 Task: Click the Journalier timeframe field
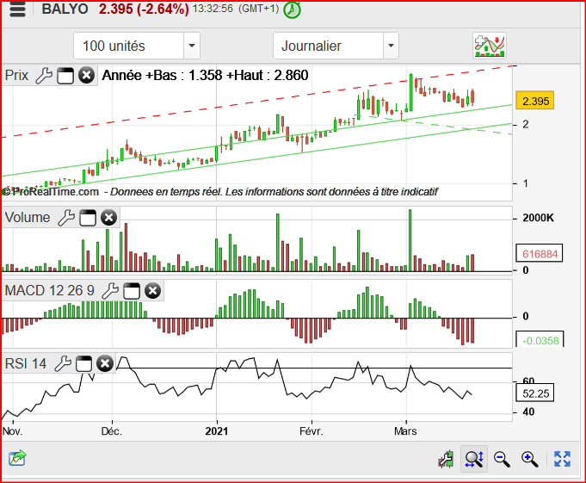click(329, 46)
